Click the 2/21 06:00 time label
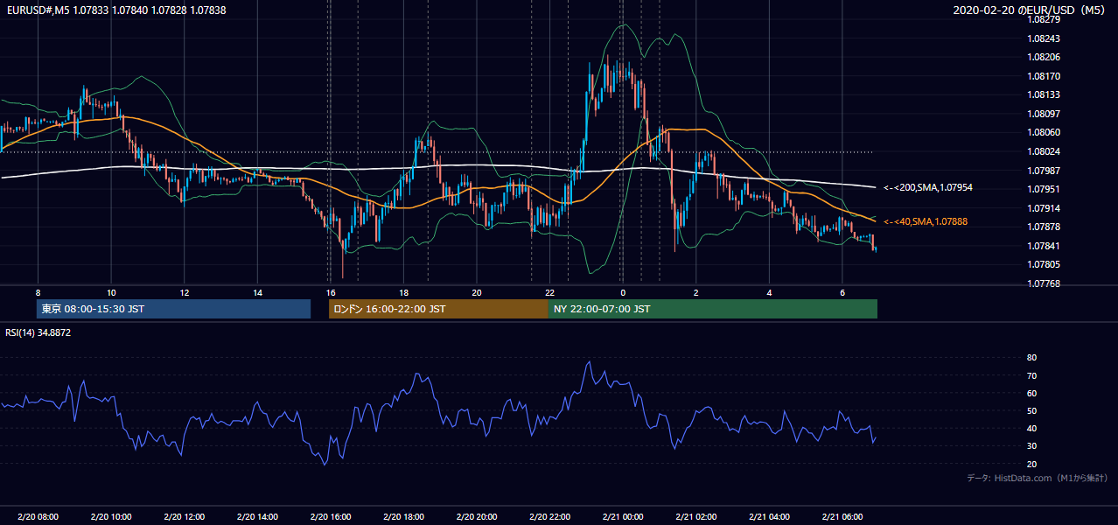The image size is (1118, 525). [842, 517]
